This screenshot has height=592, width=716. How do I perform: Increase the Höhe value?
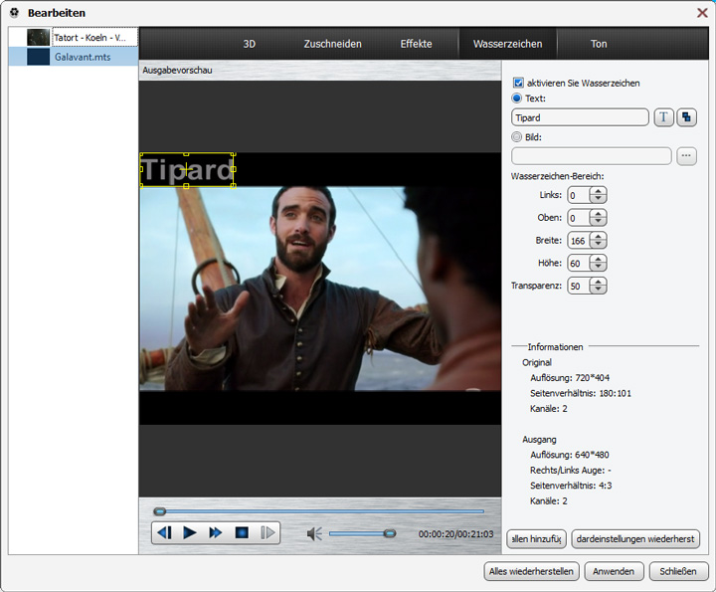pos(598,259)
